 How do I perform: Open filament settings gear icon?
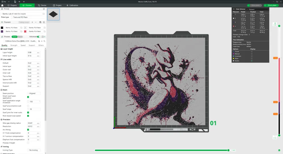click(44, 22)
